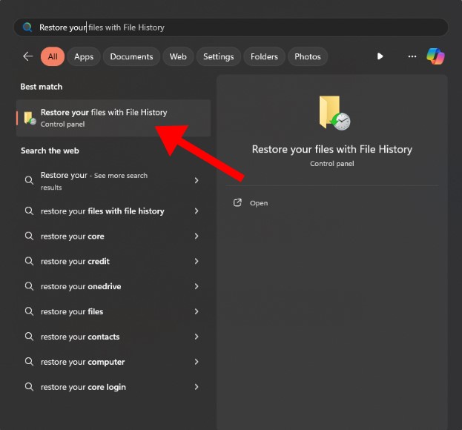Open Restore your files with File History result

[x=113, y=118]
